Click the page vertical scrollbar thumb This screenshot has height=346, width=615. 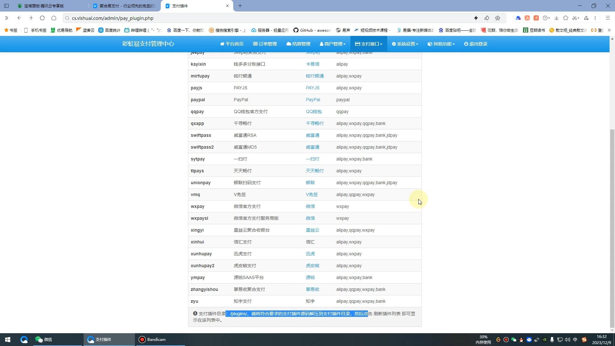pyautogui.click(x=612, y=228)
